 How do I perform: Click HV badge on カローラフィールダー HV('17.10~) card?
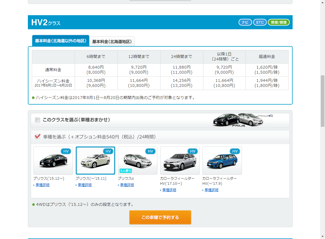pyautogui.click(x=193, y=151)
